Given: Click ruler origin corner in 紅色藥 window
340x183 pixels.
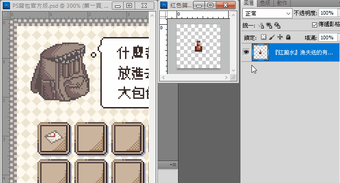Looking at the screenshot, I should (x=163, y=15).
